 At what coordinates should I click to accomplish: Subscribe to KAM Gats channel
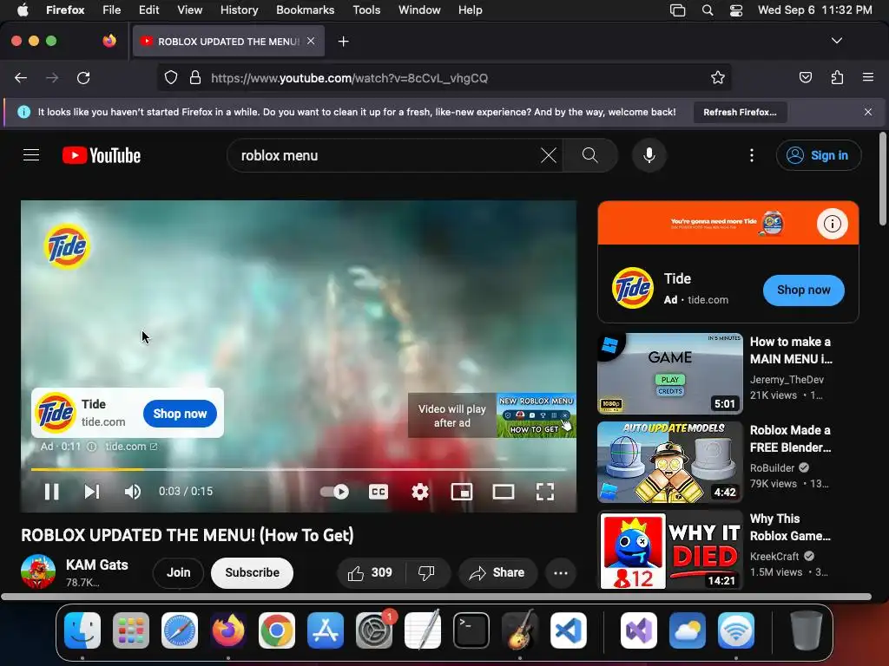[x=253, y=572]
